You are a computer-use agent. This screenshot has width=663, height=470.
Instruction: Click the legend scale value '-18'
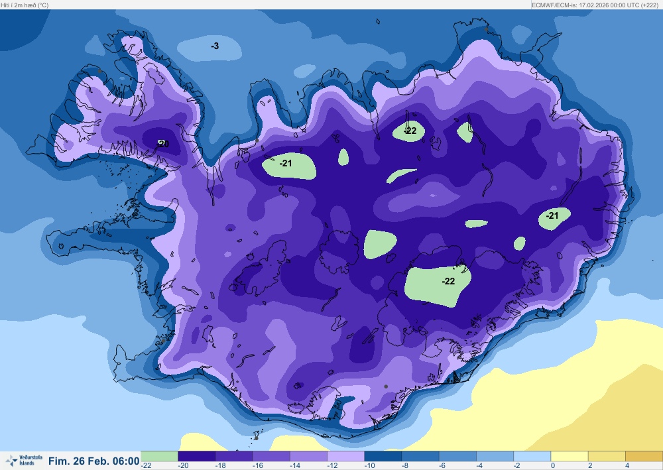(220, 466)
